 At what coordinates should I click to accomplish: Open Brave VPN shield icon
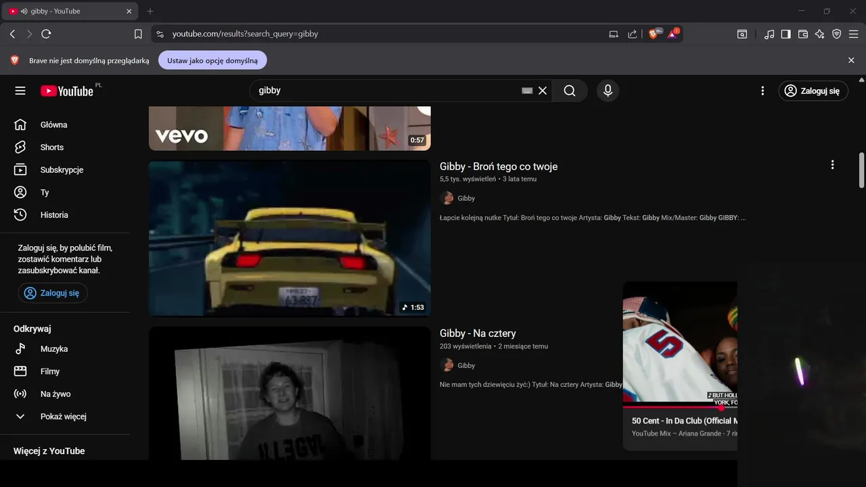tap(837, 34)
